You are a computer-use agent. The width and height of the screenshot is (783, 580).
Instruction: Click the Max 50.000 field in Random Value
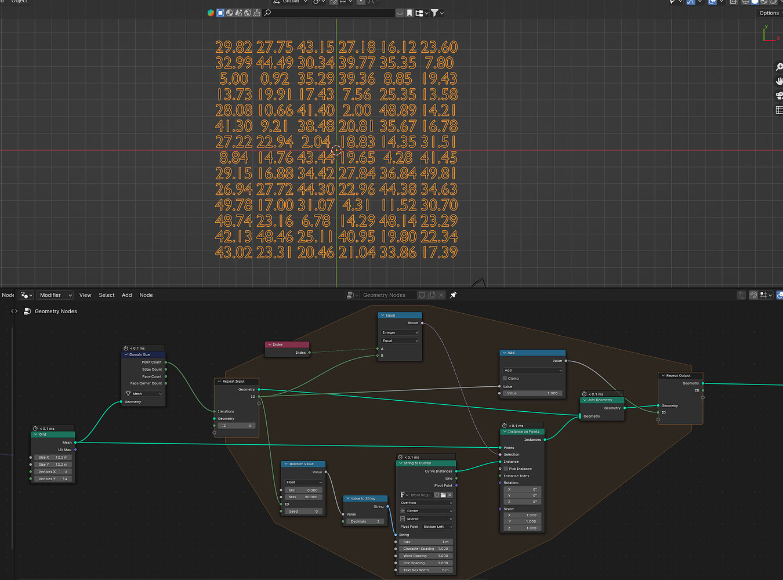pyautogui.click(x=303, y=497)
